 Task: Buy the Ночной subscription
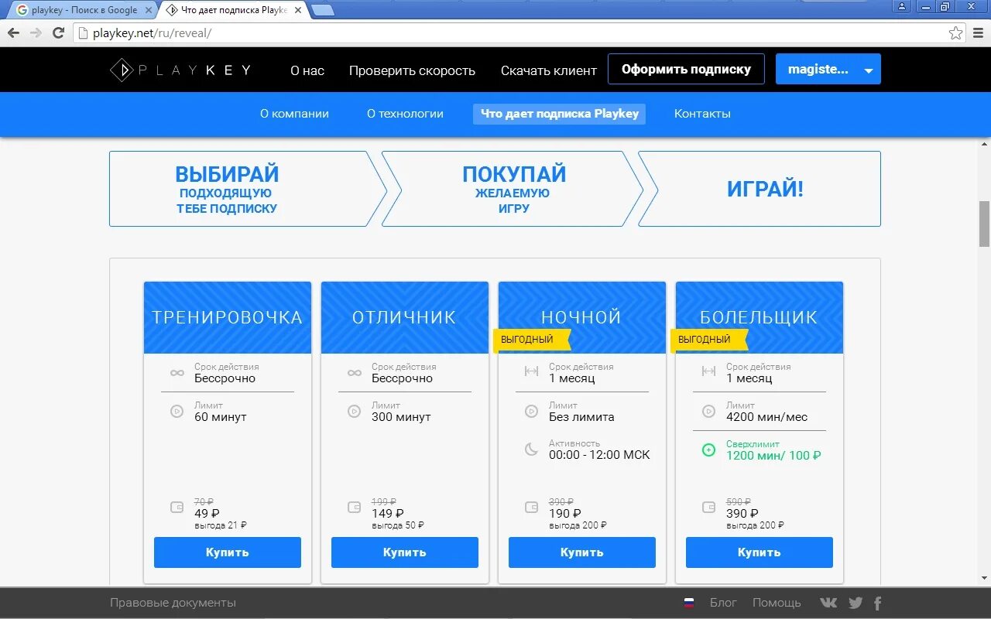[582, 552]
